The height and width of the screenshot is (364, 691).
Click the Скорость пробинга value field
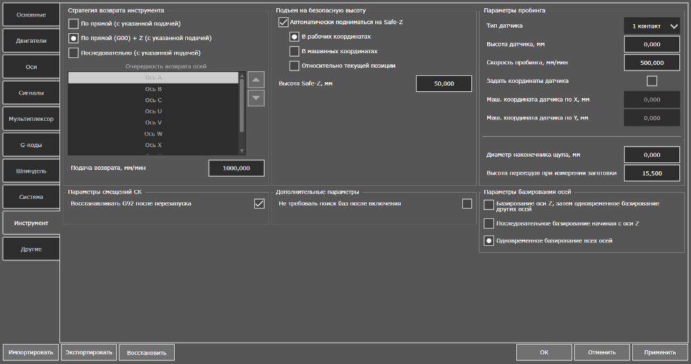[652, 63]
